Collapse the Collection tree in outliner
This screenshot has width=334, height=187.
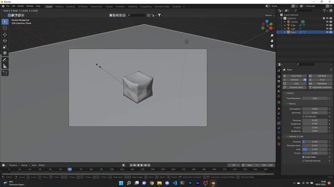tap(282, 18)
